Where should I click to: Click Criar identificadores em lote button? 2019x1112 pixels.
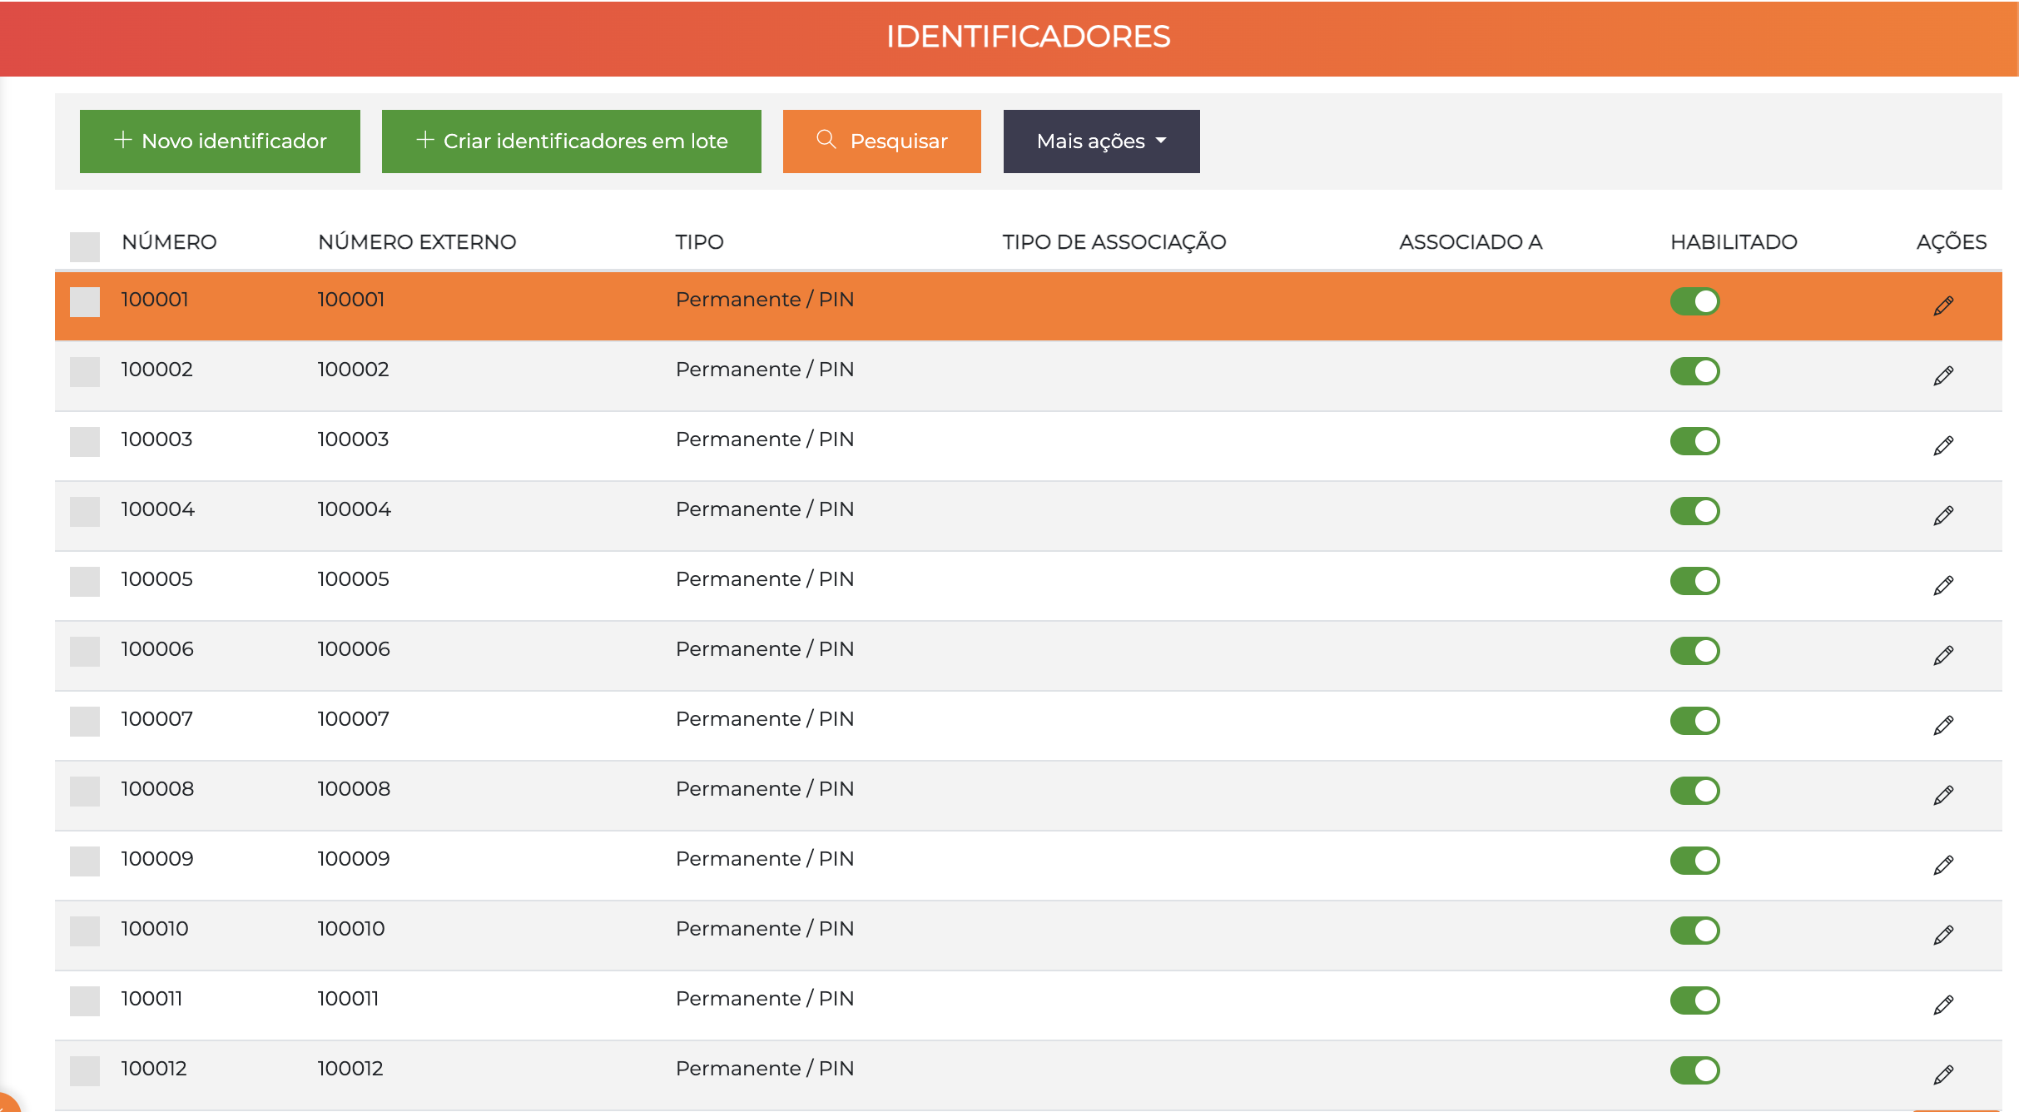point(571,141)
